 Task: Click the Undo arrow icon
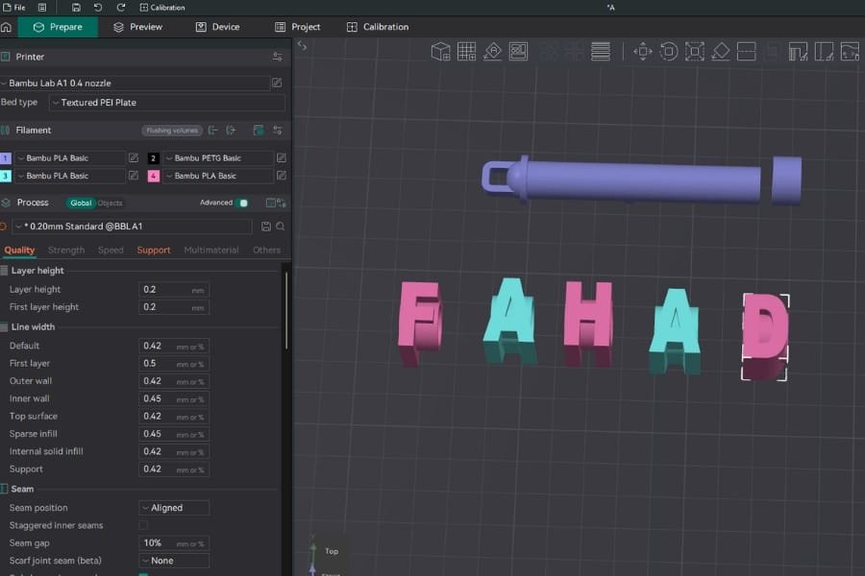coord(97,8)
